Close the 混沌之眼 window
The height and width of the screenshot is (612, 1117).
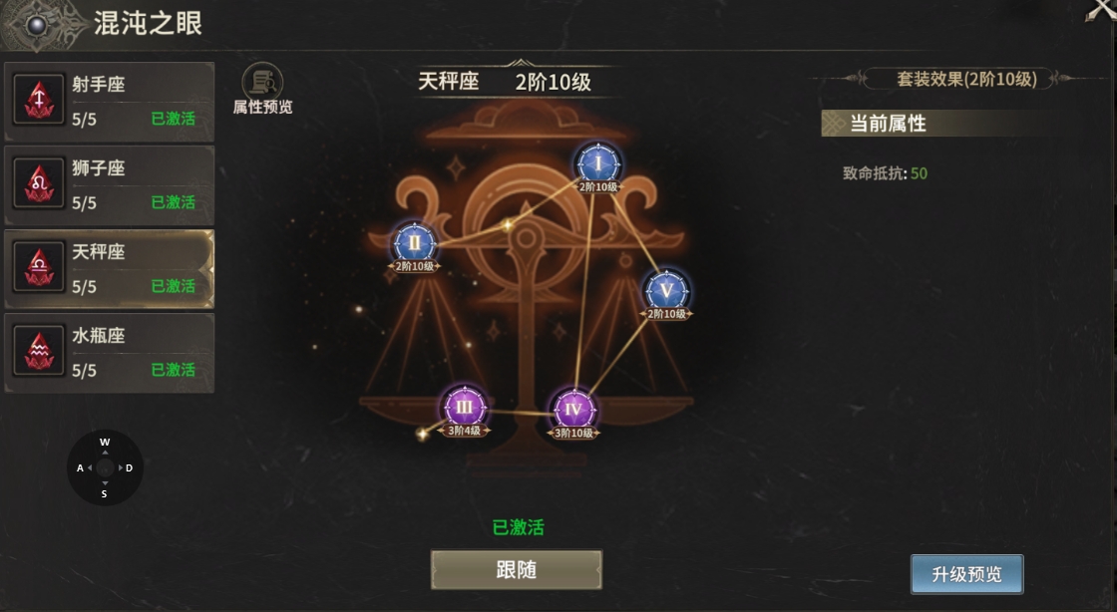(1100, 10)
